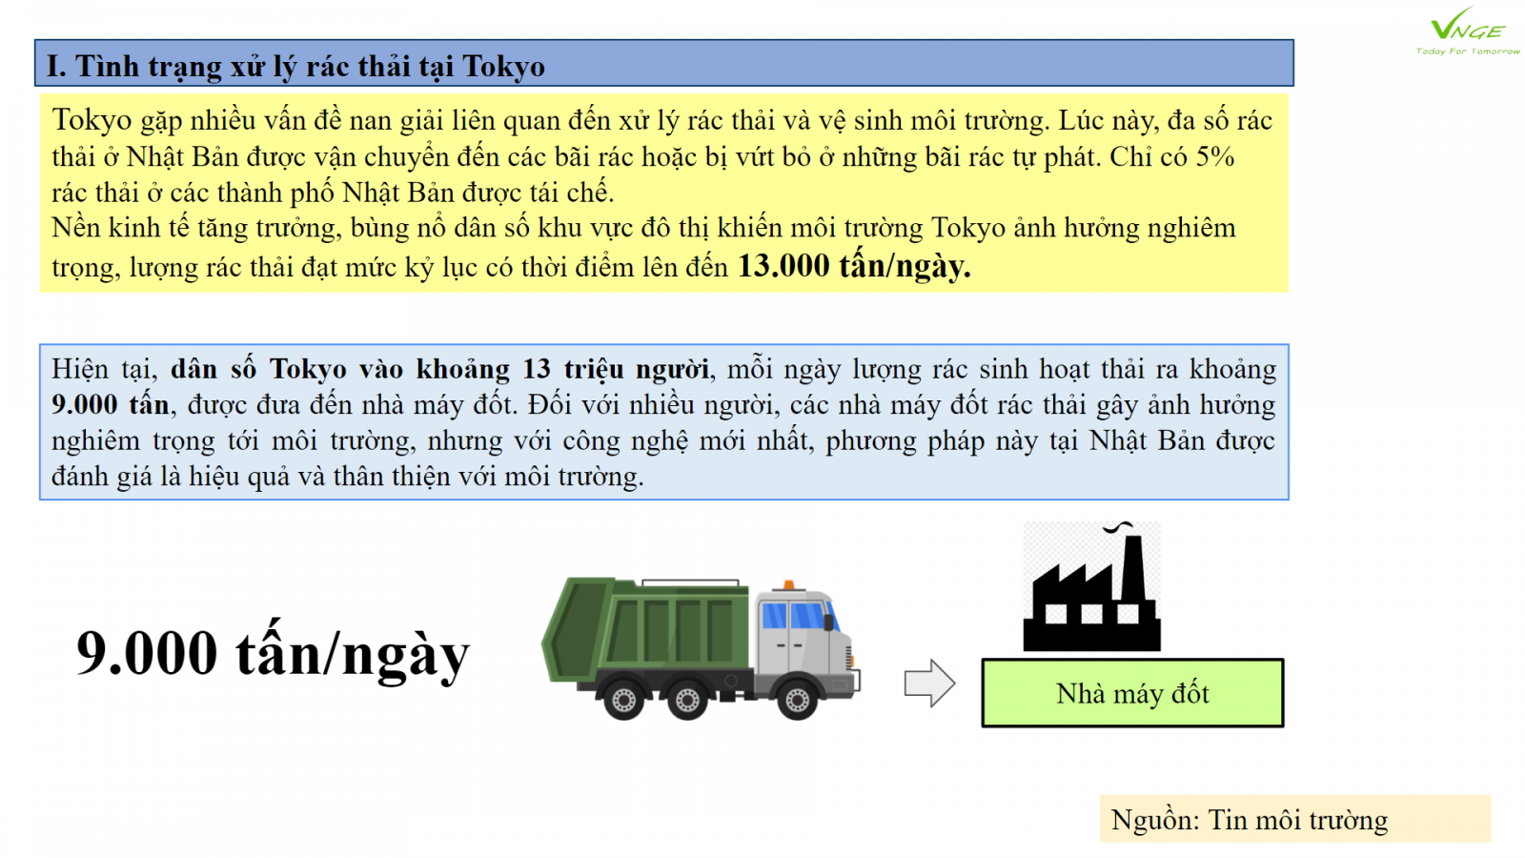Click bold '9.000 tấn' in blue paragraph

click(111, 405)
